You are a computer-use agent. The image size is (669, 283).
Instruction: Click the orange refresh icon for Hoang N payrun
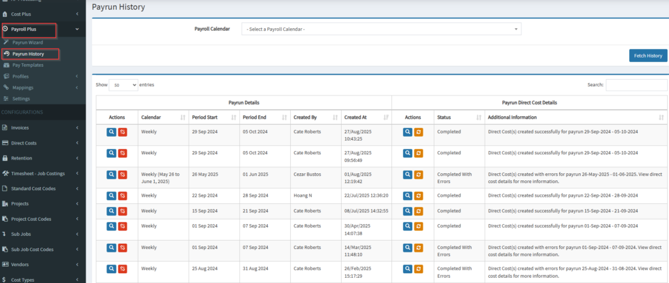[419, 195]
